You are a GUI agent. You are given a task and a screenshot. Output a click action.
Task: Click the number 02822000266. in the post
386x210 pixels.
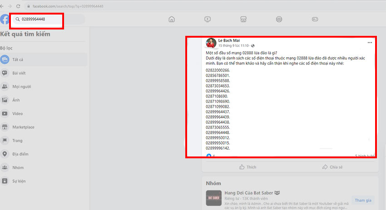pos(218,70)
